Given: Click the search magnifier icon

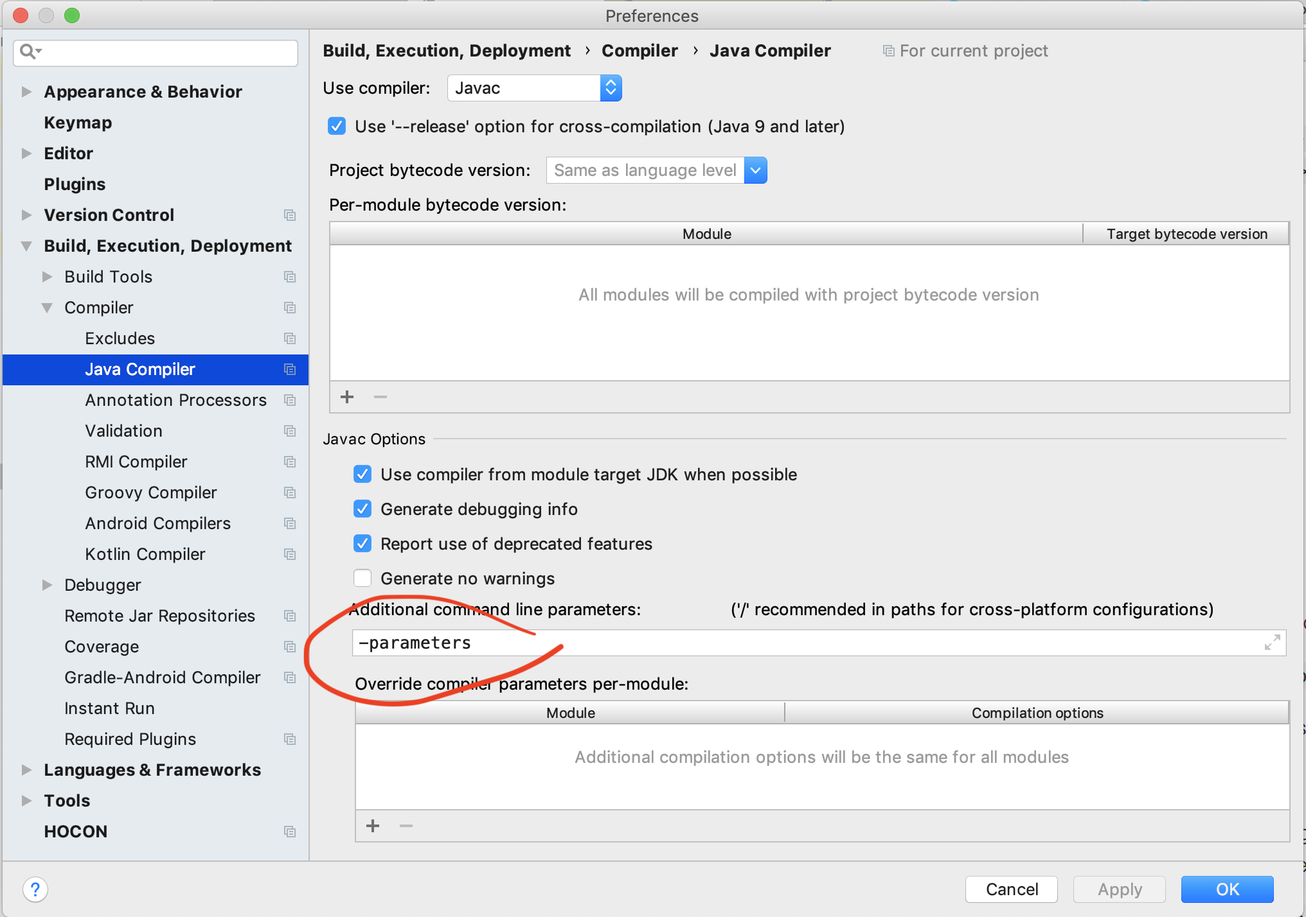Looking at the screenshot, I should coord(27,51).
